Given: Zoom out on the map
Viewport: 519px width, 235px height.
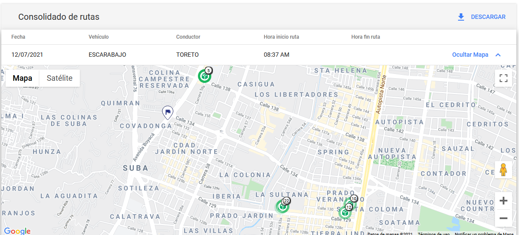Looking at the screenshot, I should 504,218.
